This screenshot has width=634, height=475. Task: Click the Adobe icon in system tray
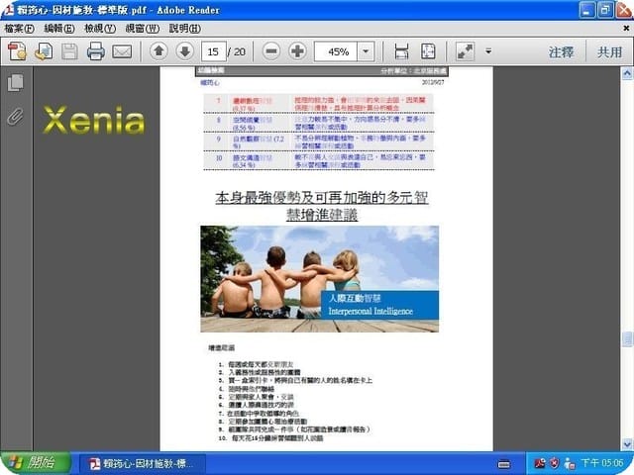[x=539, y=463]
